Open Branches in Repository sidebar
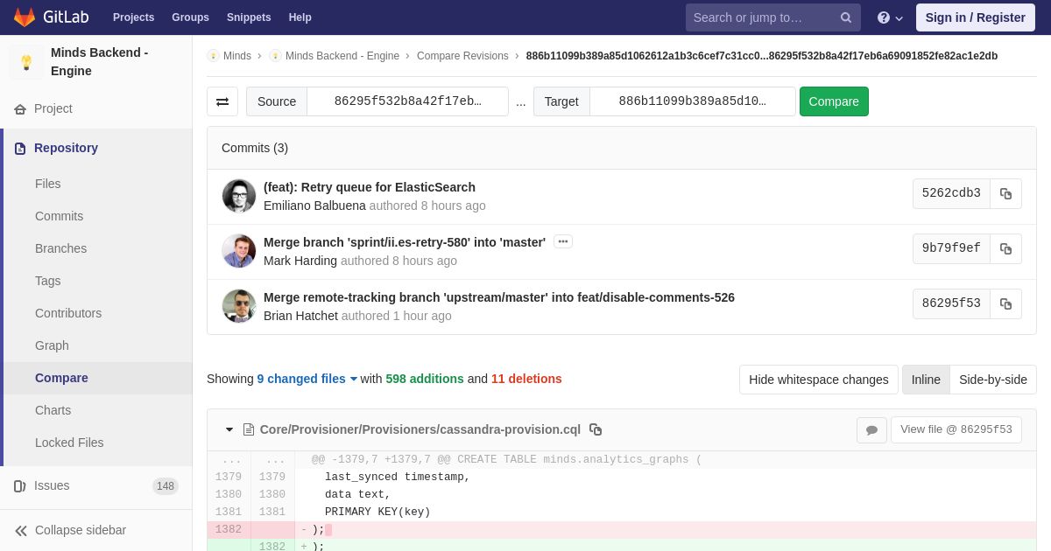This screenshot has width=1051, height=551. pos(60,248)
